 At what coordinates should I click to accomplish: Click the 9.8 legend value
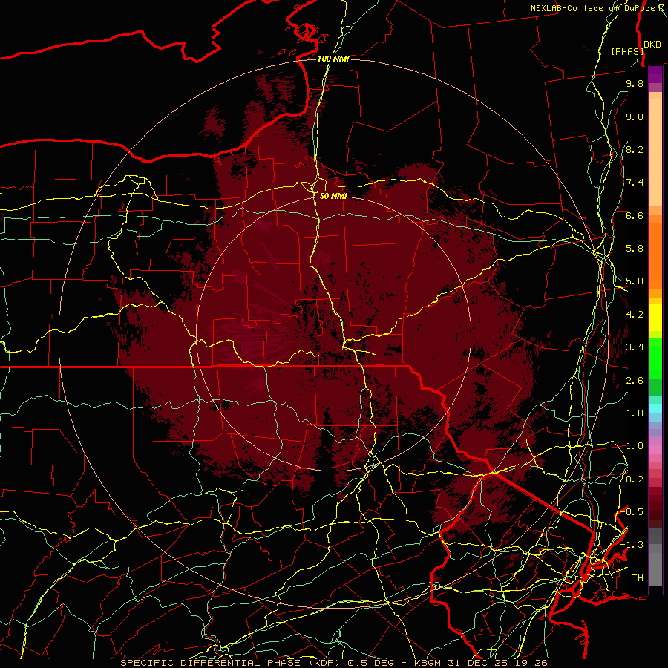pos(635,83)
